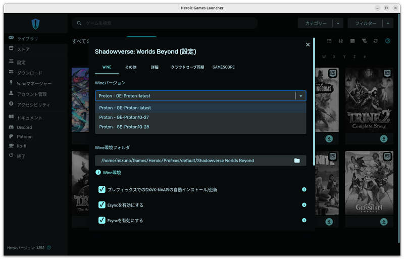
Task: Switch to the GAMESCOPE tab
Action: pyautogui.click(x=223, y=67)
